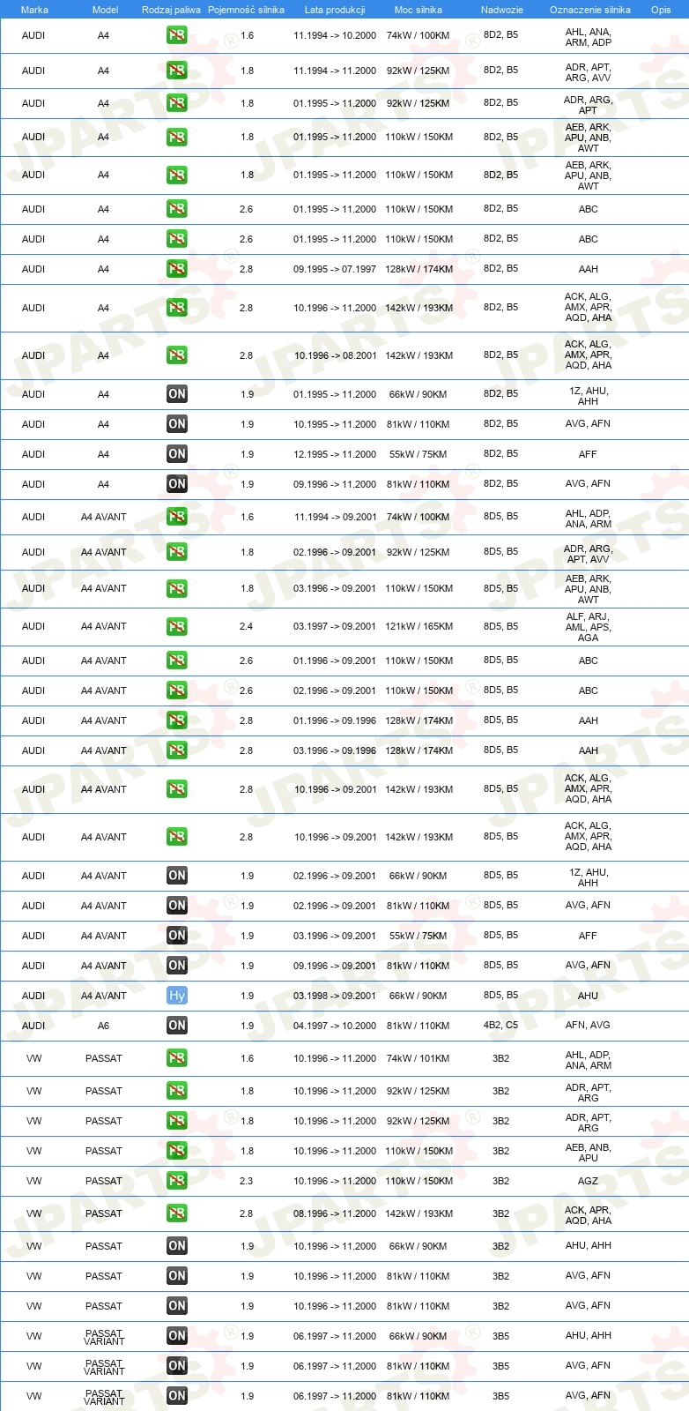This screenshot has width=689, height=1411.
Task: Select the '4B2, C5' body cell
Action: (501, 1026)
